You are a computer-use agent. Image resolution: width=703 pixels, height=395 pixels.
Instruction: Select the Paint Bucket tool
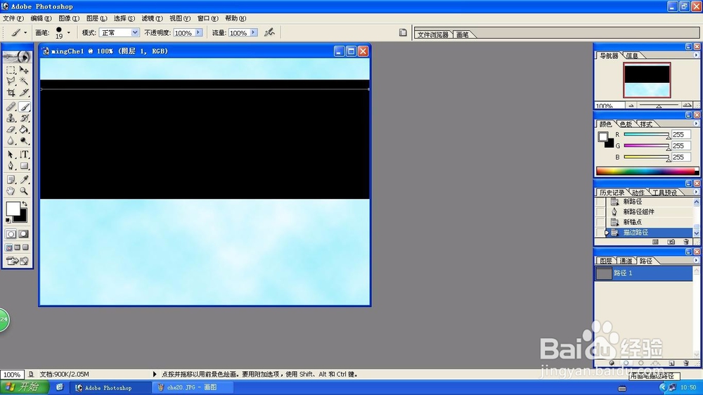24,129
